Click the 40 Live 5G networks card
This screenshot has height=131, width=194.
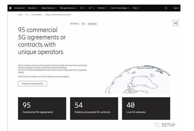(x=146, y=108)
